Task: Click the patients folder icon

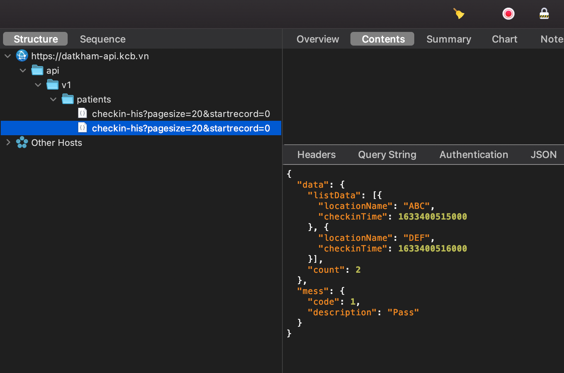Action: point(68,99)
